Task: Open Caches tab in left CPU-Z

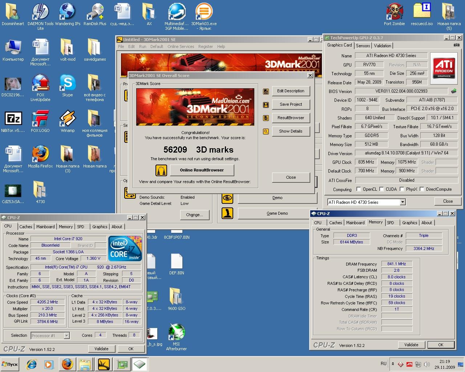Action: tap(25, 226)
